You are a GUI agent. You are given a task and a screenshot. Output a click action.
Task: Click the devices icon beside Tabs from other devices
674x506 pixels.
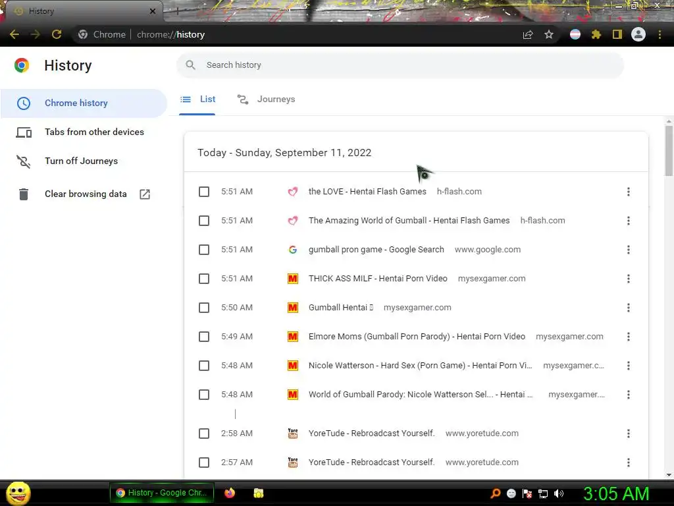(x=24, y=132)
